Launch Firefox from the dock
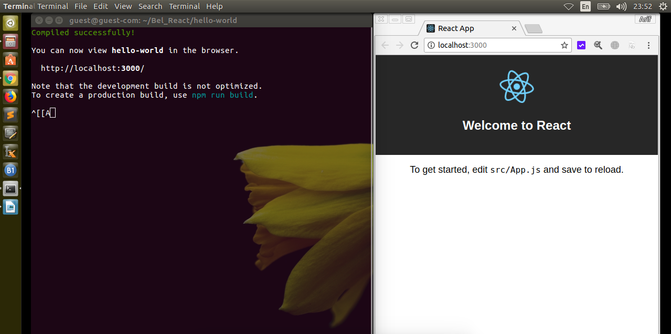 click(x=10, y=97)
